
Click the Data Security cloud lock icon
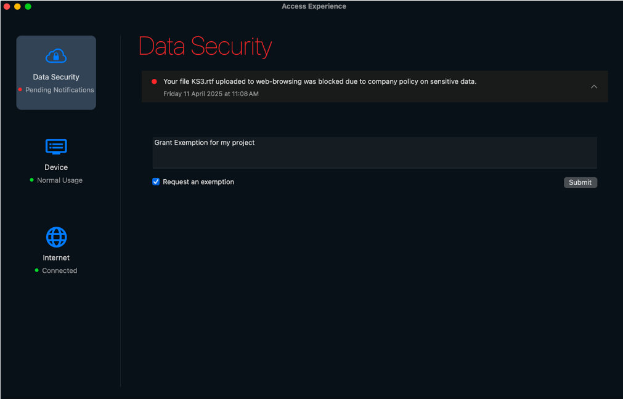[56, 56]
